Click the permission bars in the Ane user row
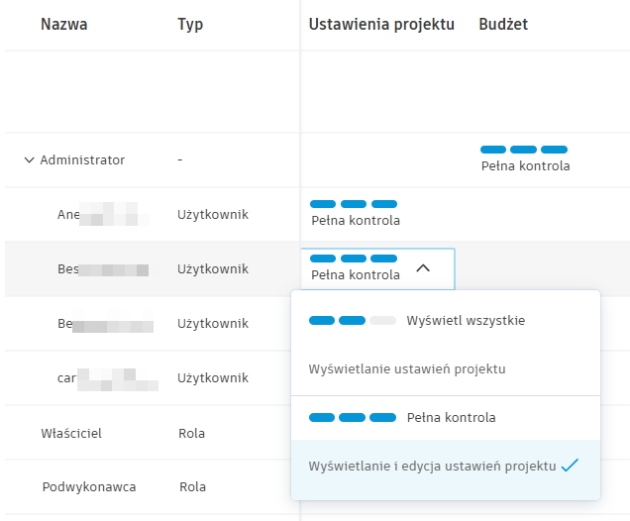The height and width of the screenshot is (521, 630). [354, 204]
